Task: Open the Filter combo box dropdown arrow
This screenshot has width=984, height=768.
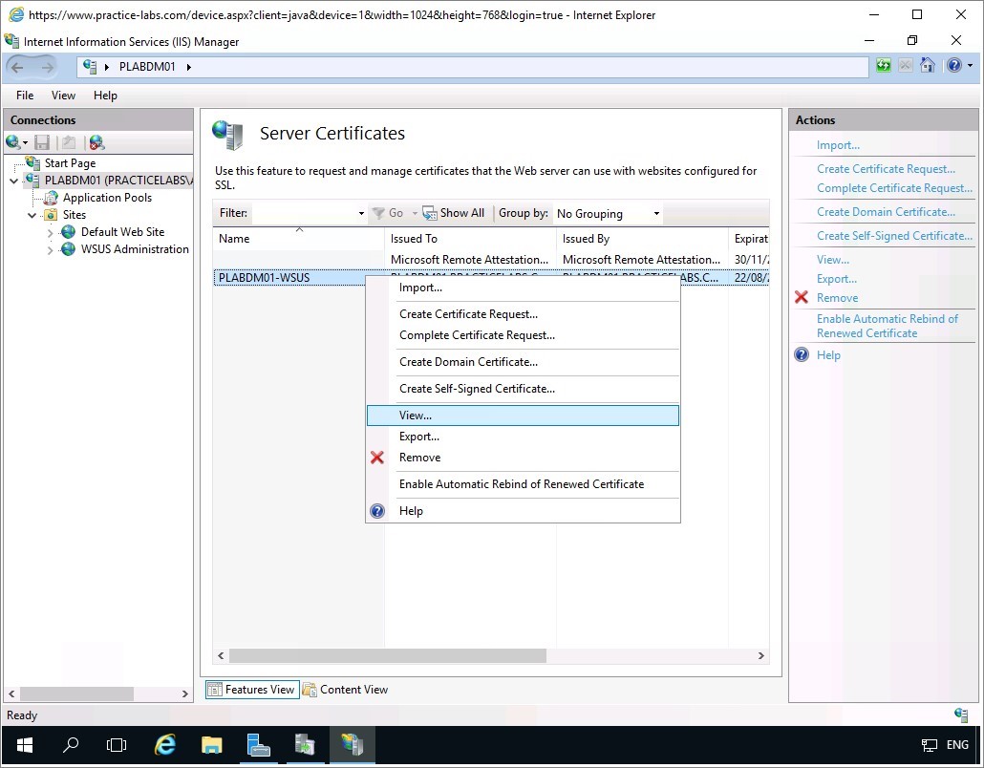Action: pyautogui.click(x=360, y=213)
